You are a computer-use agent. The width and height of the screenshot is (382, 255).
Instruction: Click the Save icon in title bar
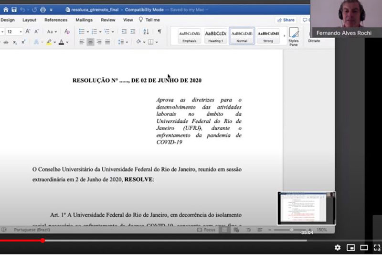coord(13,9)
